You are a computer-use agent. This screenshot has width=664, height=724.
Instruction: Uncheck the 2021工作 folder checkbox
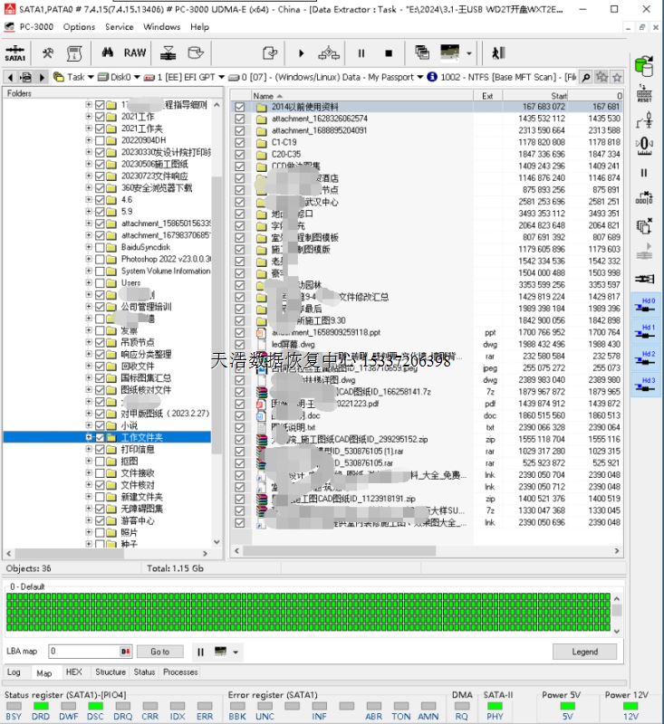(100, 117)
